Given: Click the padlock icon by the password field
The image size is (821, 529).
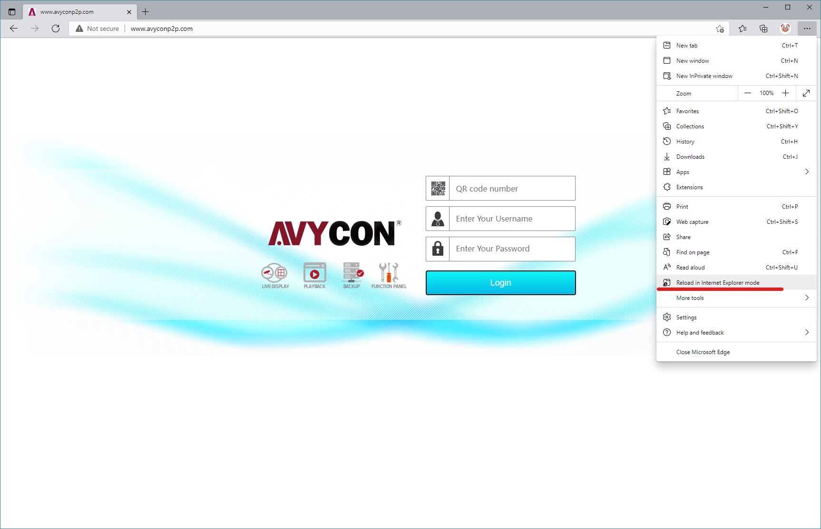Looking at the screenshot, I should (x=438, y=249).
